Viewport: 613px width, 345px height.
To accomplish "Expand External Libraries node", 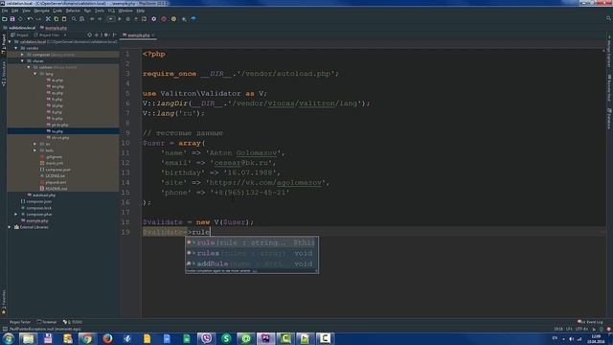I will coord(10,227).
